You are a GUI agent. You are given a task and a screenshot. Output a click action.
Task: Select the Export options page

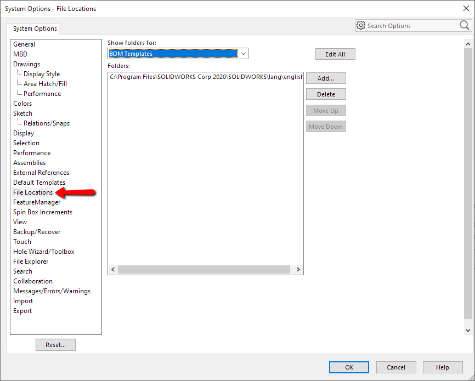22,311
